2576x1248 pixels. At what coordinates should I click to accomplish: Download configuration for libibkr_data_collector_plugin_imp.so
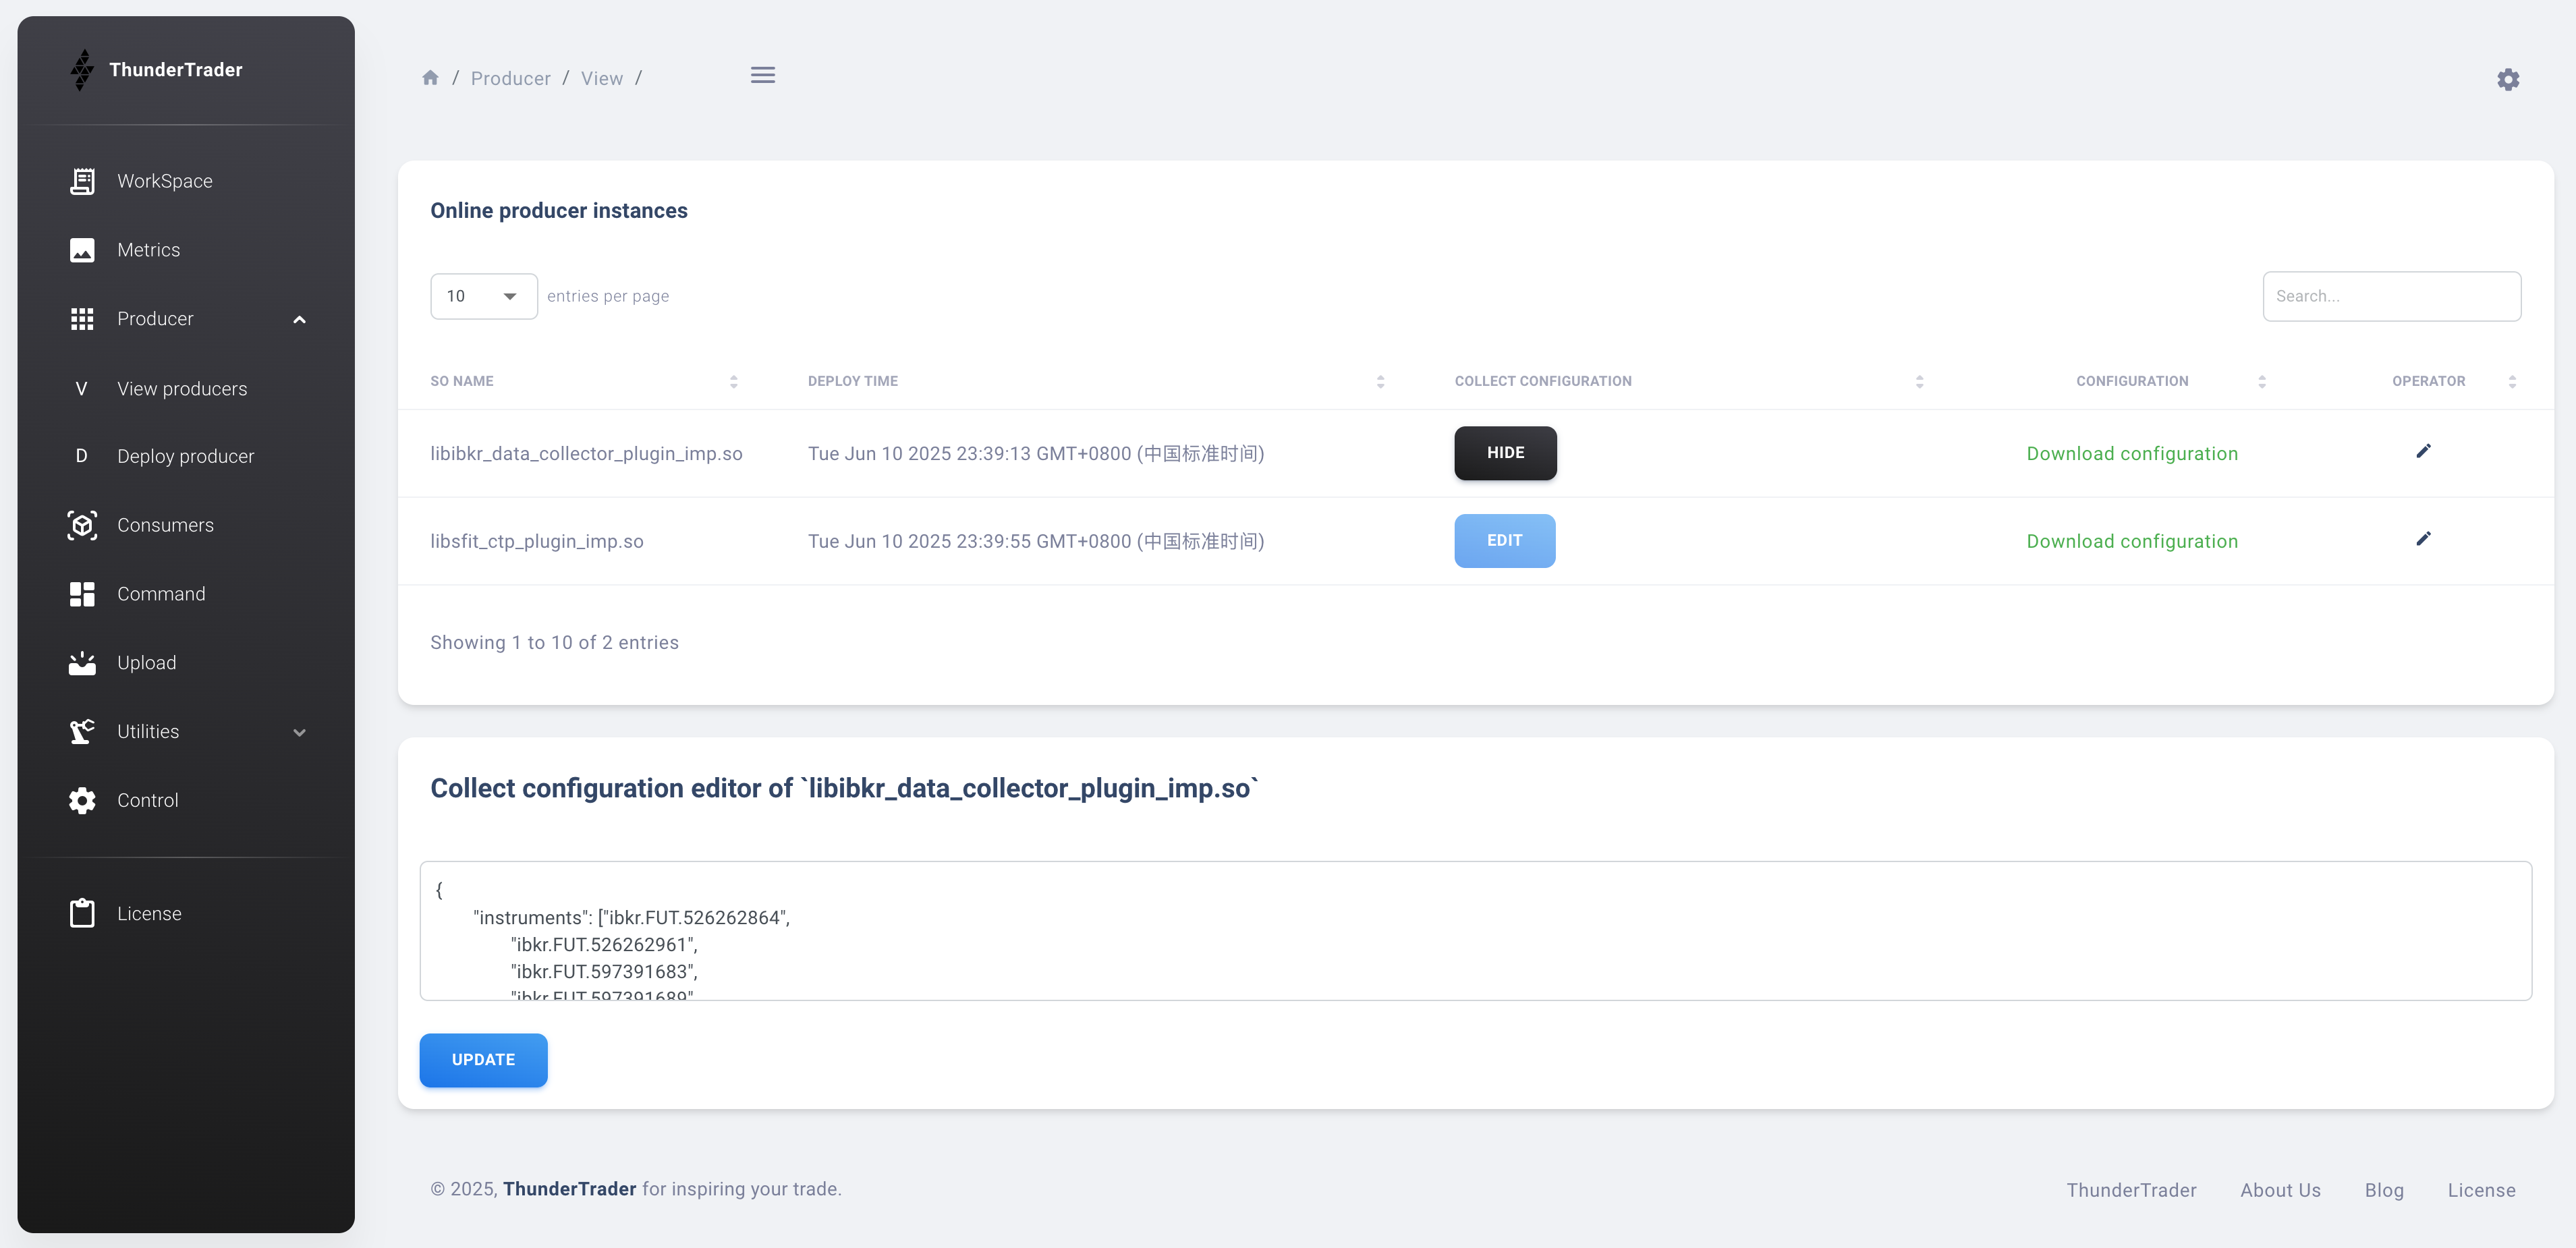2132,454
